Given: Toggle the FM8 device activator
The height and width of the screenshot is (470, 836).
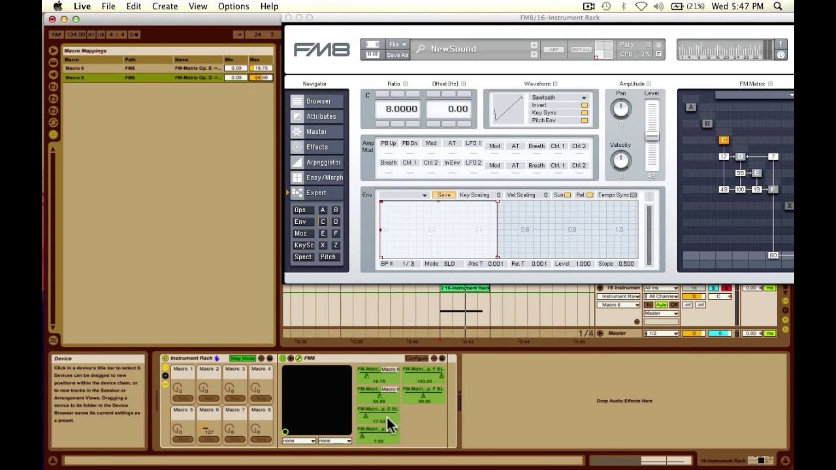Looking at the screenshot, I should [x=282, y=358].
